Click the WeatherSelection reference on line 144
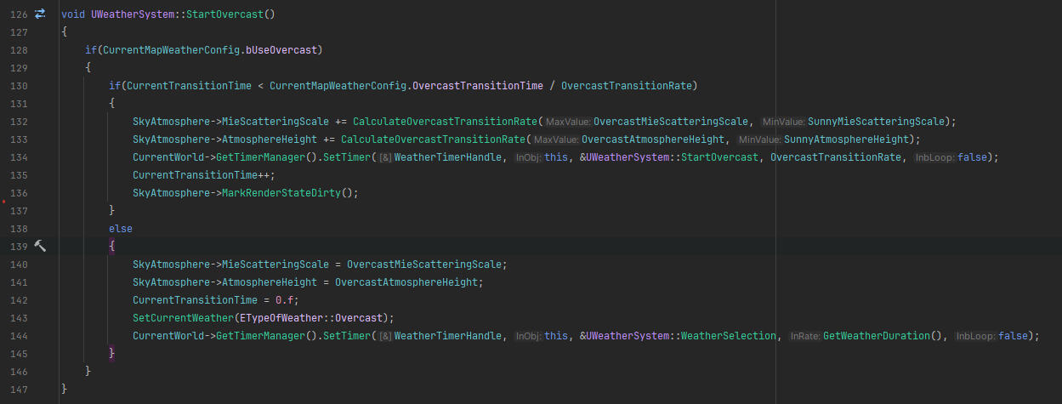The height and width of the screenshot is (404, 1062). click(728, 336)
